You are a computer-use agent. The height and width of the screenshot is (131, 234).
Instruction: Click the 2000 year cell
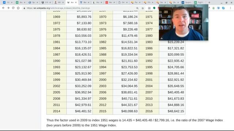tap(103, 80)
